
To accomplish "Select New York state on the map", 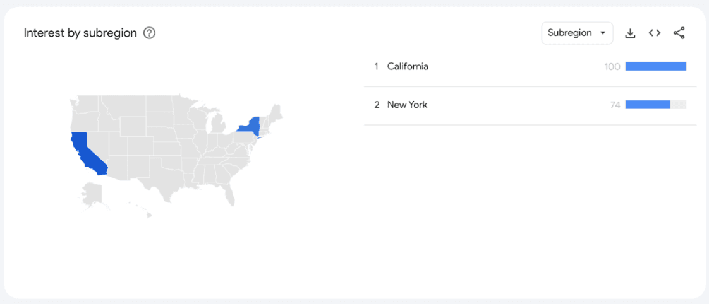I will tap(251, 125).
